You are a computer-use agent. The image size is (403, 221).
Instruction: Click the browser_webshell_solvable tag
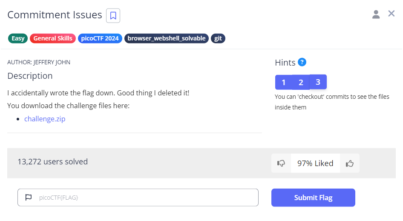pos(167,38)
